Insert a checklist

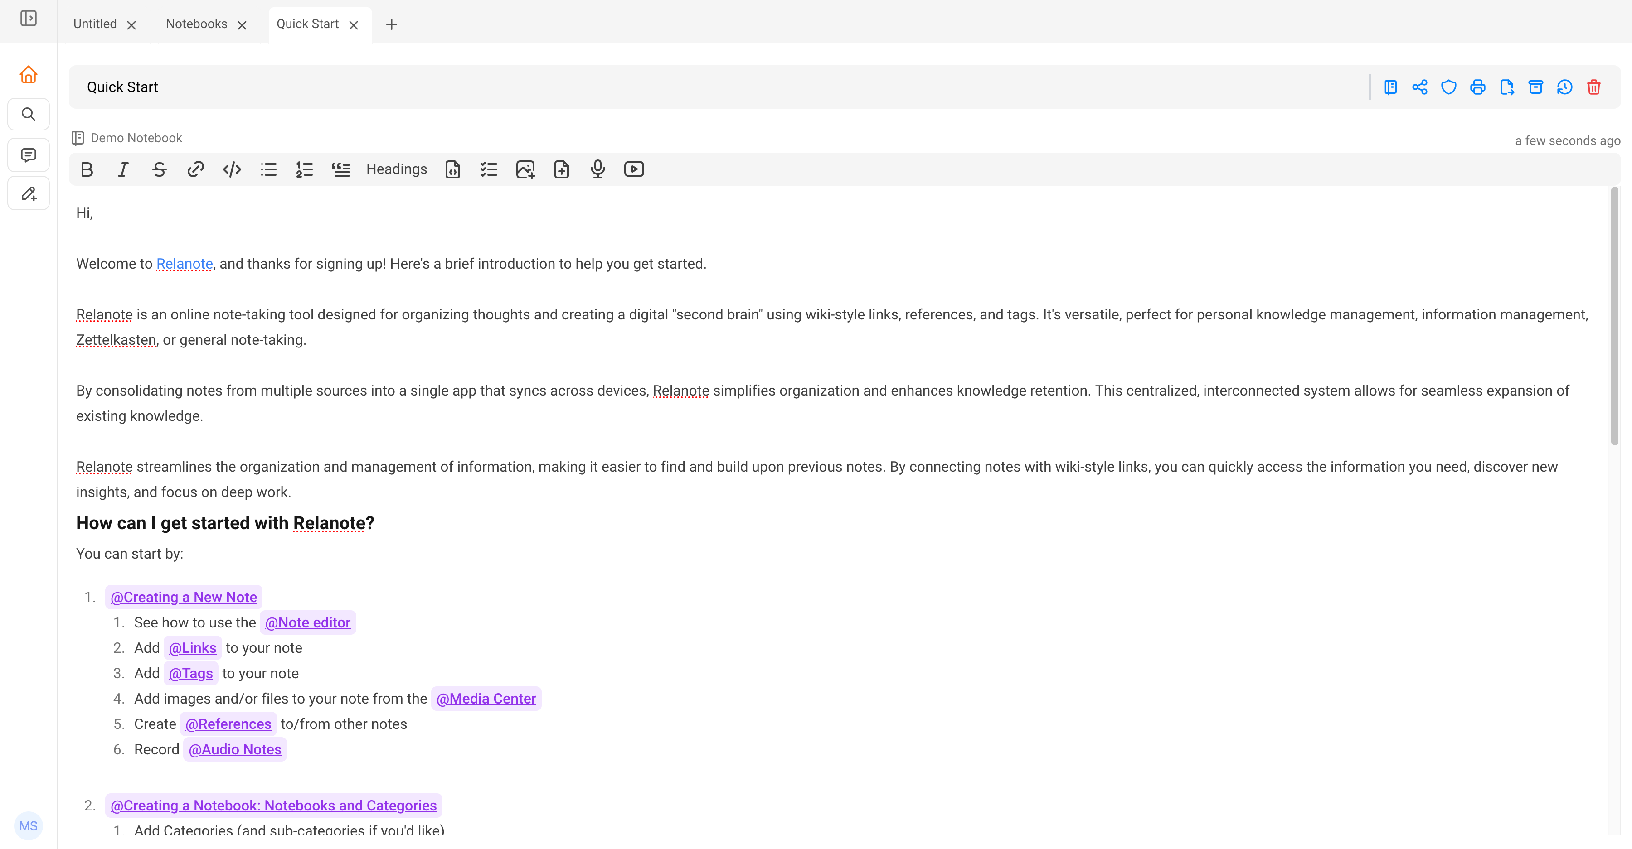click(x=488, y=170)
